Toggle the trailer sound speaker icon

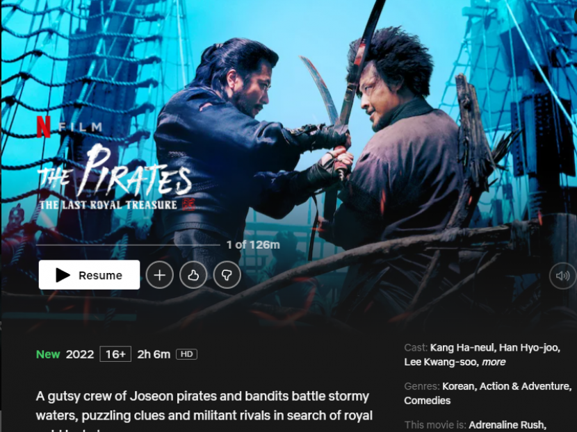(x=562, y=275)
